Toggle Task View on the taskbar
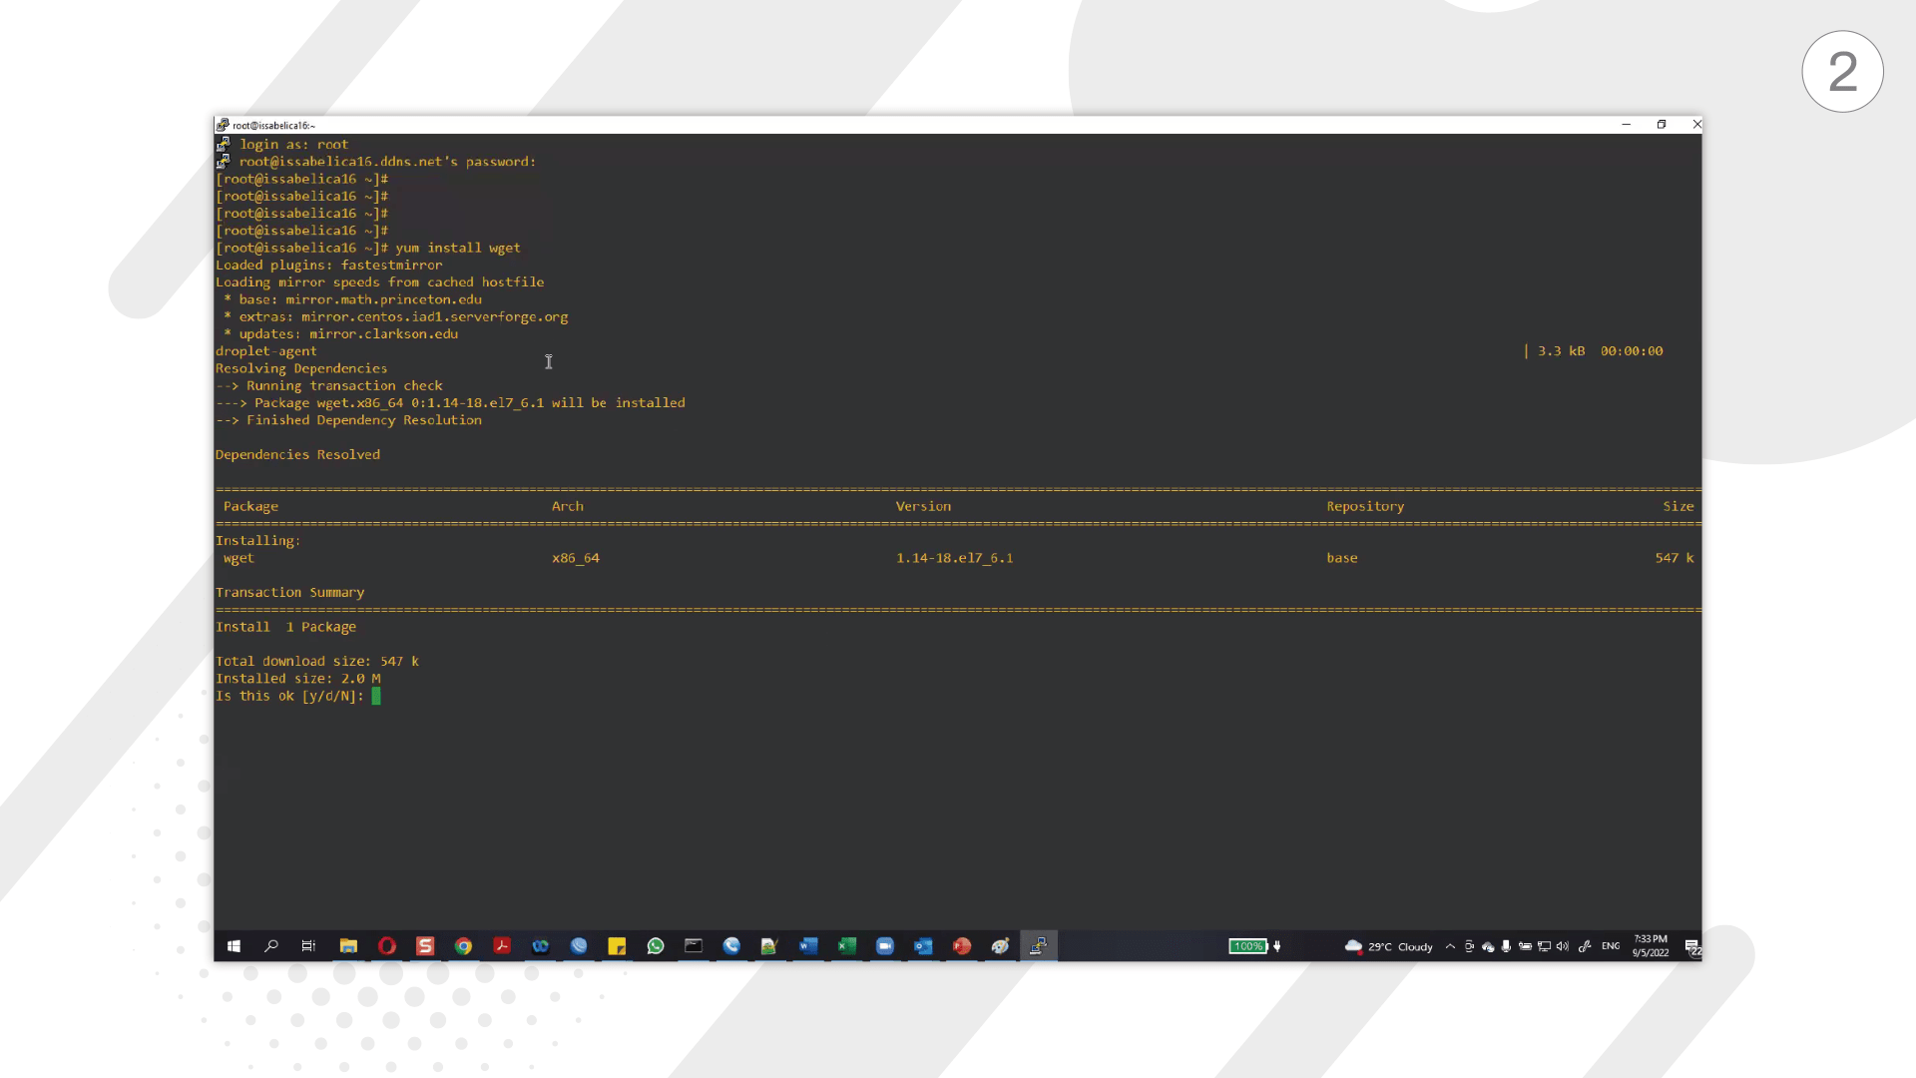This screenshot has width=1916, height=1078. pyautogui.click(x=308, y=946)
